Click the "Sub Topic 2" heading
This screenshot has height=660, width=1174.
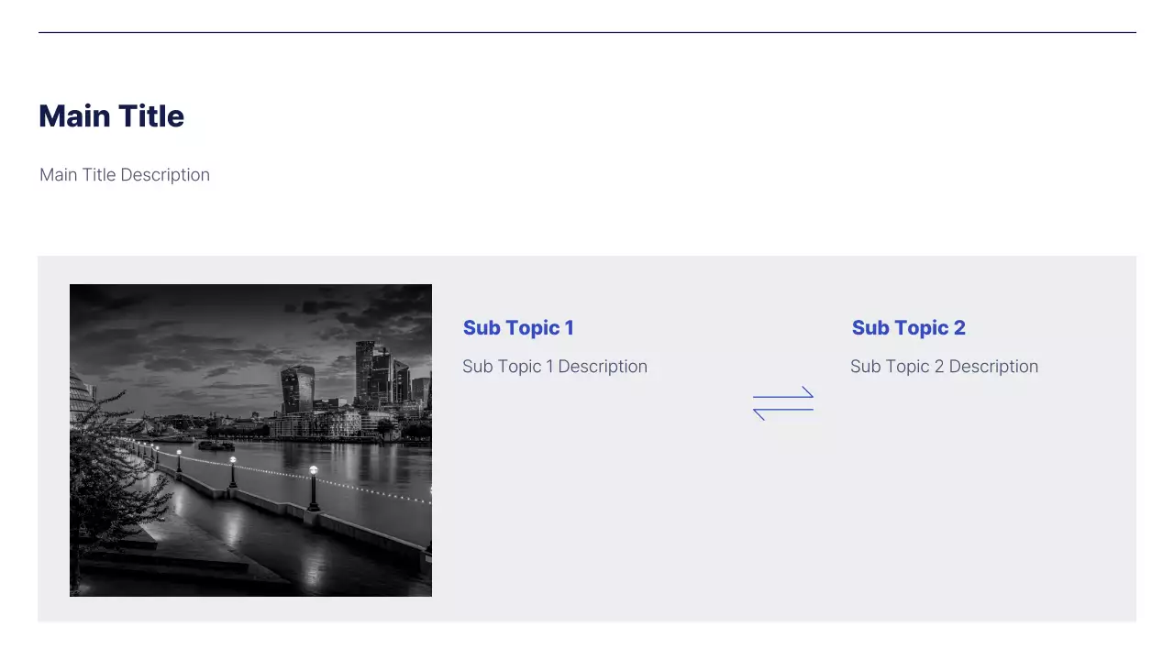[x=908, y=328]
